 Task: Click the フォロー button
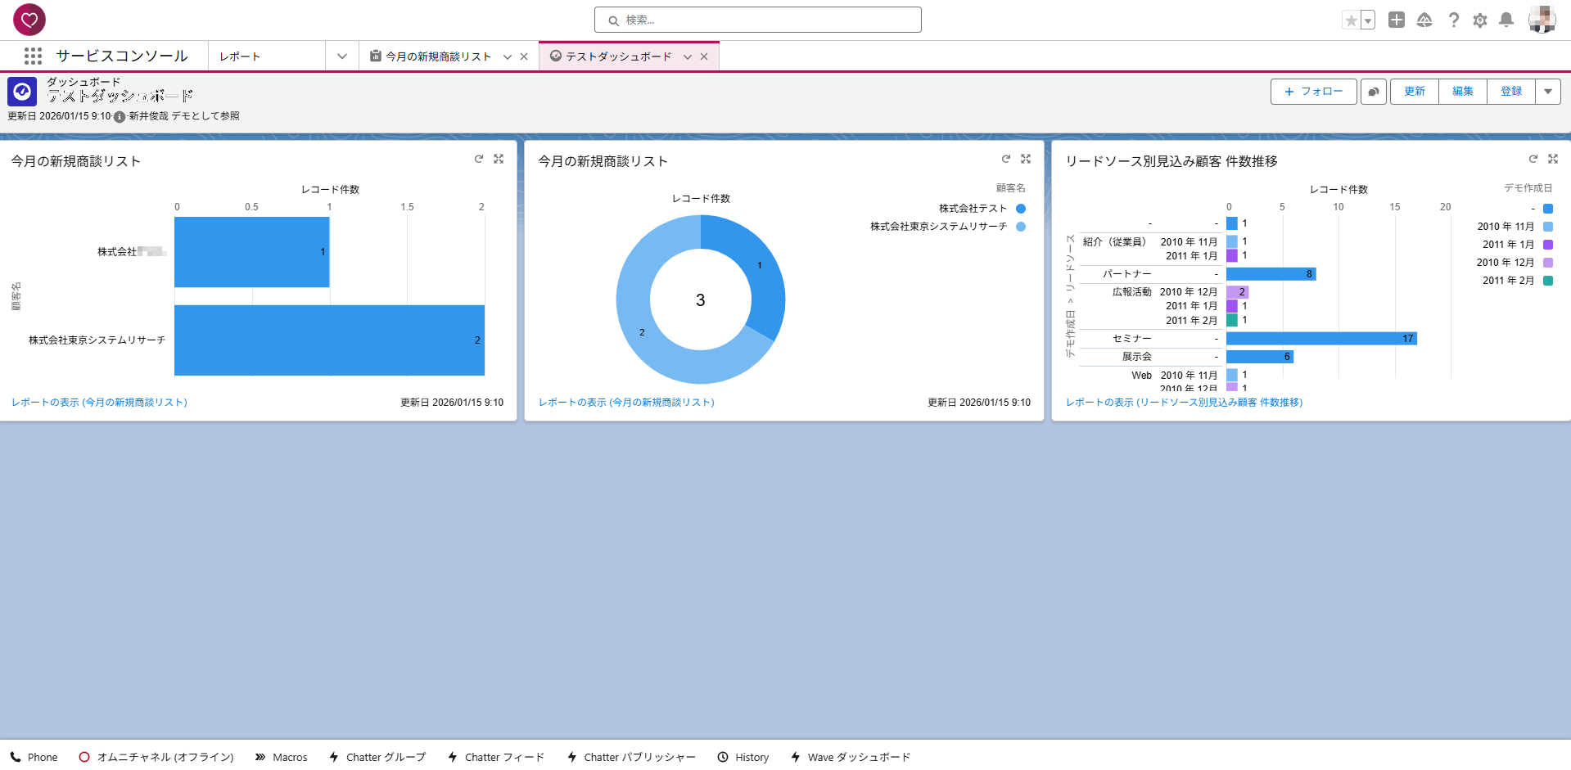point(1313,92)
